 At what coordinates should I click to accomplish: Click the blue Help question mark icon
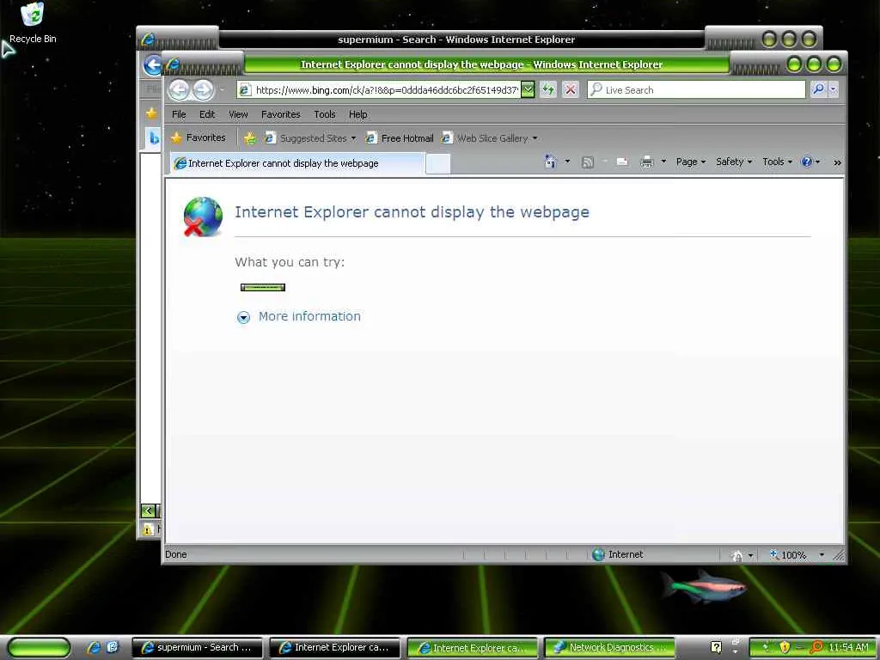[x=807, y=162]
